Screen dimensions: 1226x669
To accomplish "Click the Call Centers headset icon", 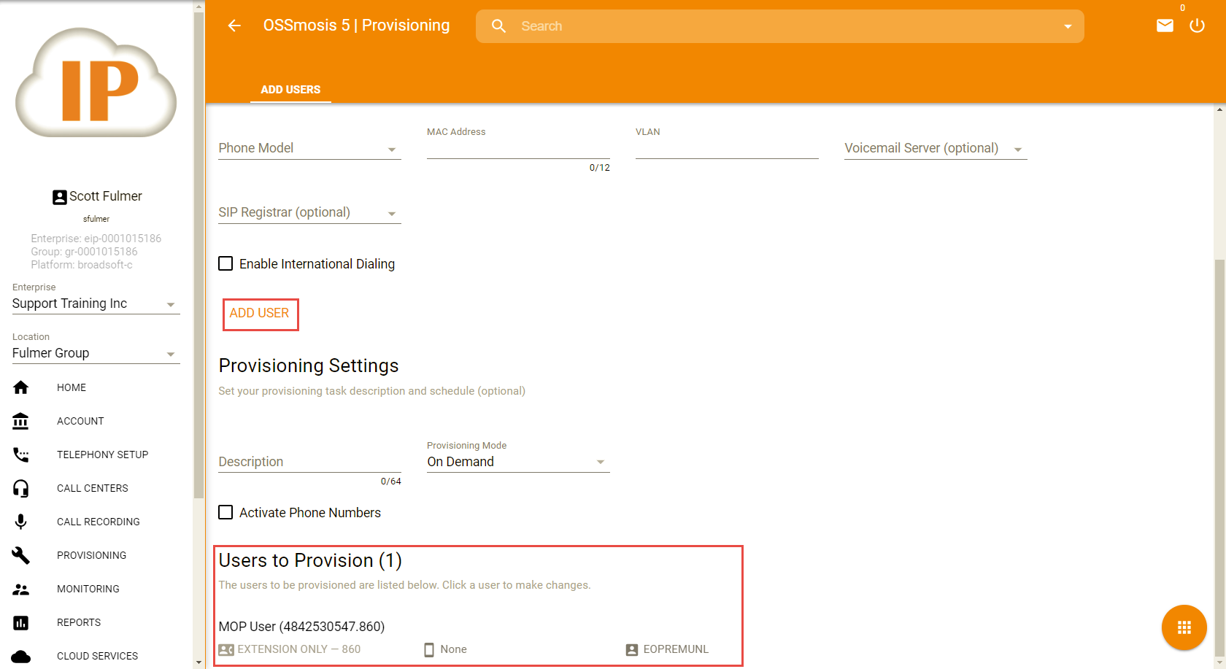I will 21,488.
